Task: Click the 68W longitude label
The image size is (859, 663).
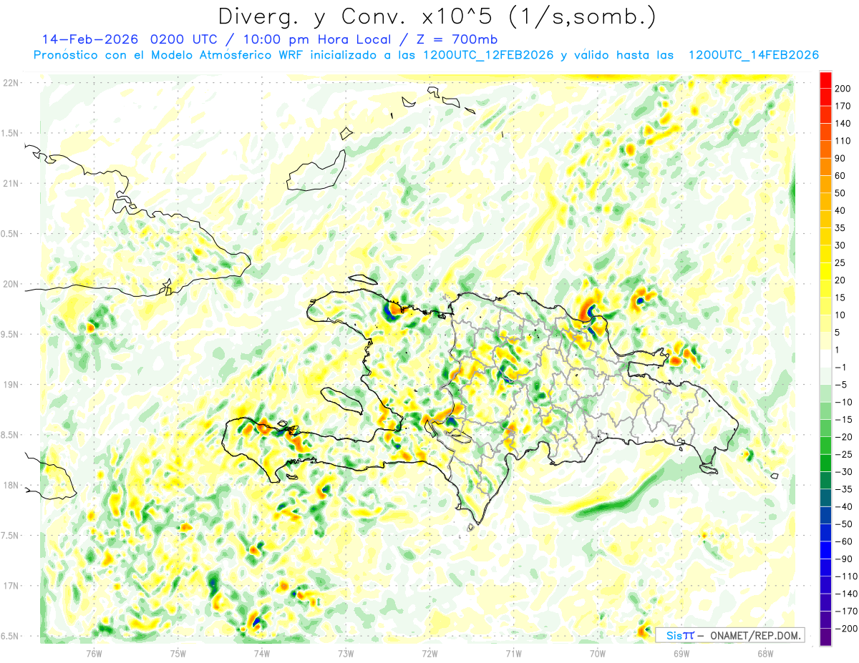Action: pyautogui.click(x=765, y=654)
